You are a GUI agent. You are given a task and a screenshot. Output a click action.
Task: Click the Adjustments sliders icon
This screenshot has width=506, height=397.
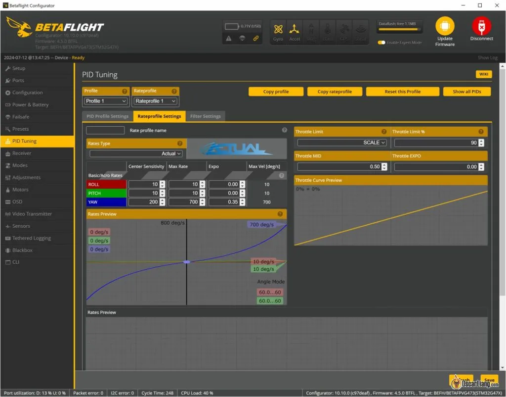8,178
